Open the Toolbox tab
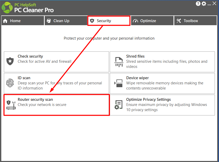The image size is (219, 162). click(x=195, y=21)
